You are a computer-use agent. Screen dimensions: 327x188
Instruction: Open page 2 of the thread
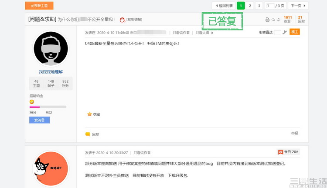pos(250,6)
